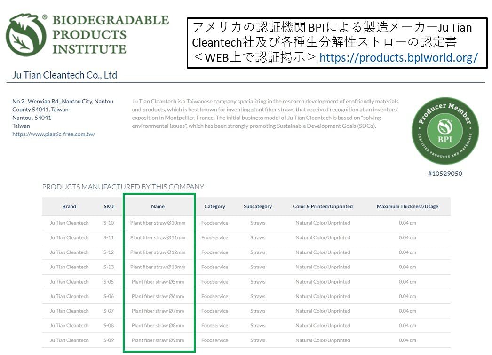492x355 pixels.
Task: Click Natural Color/Unprinted in S-09 row
Action: 323,340
